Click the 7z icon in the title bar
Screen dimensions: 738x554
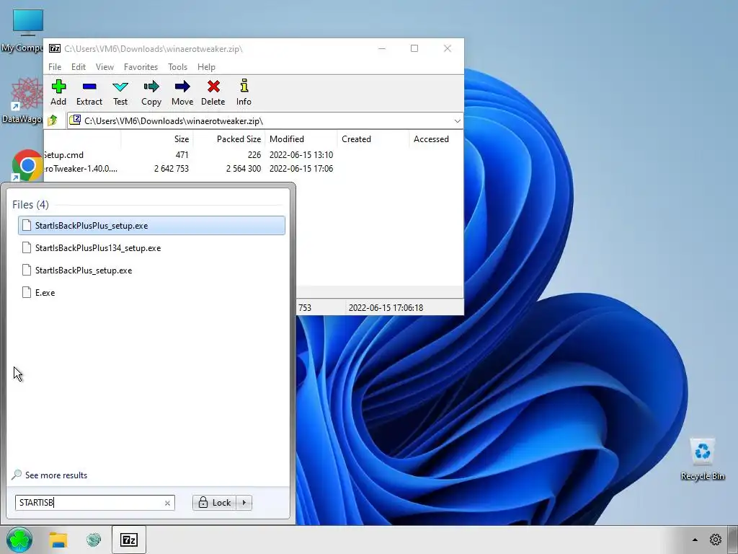pos(55,48)
